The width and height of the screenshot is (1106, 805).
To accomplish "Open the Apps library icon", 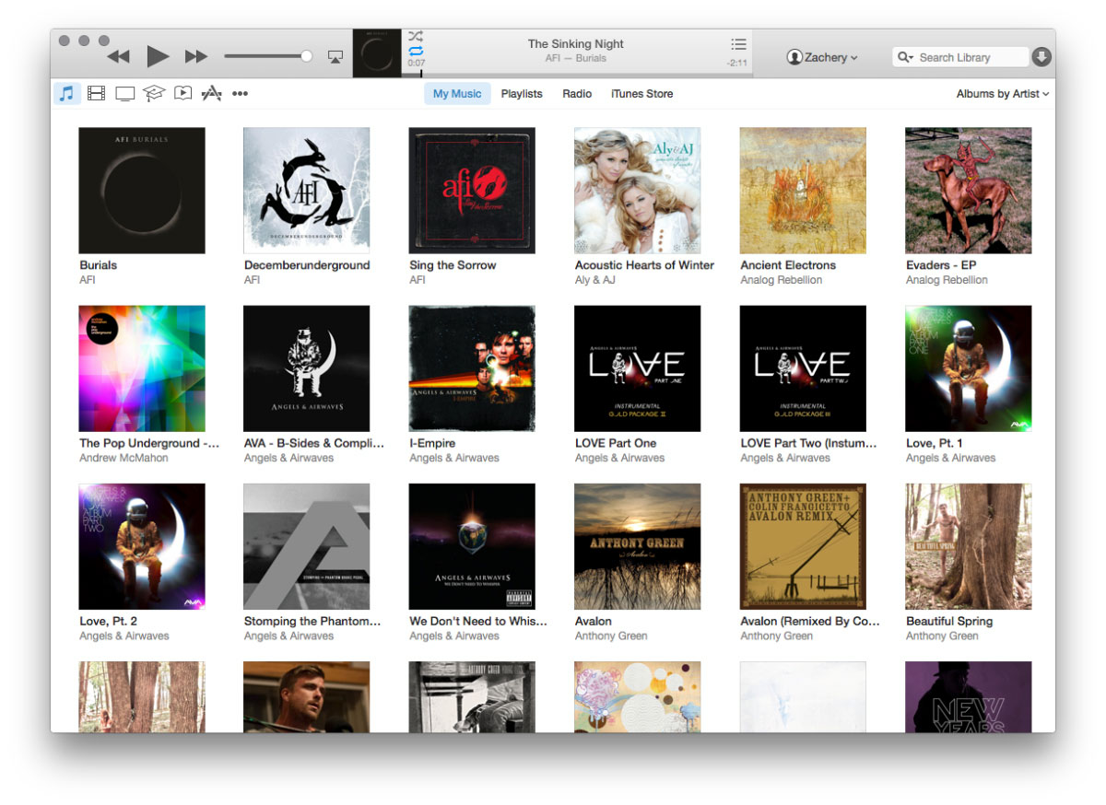I will click(x=211, y=93).
